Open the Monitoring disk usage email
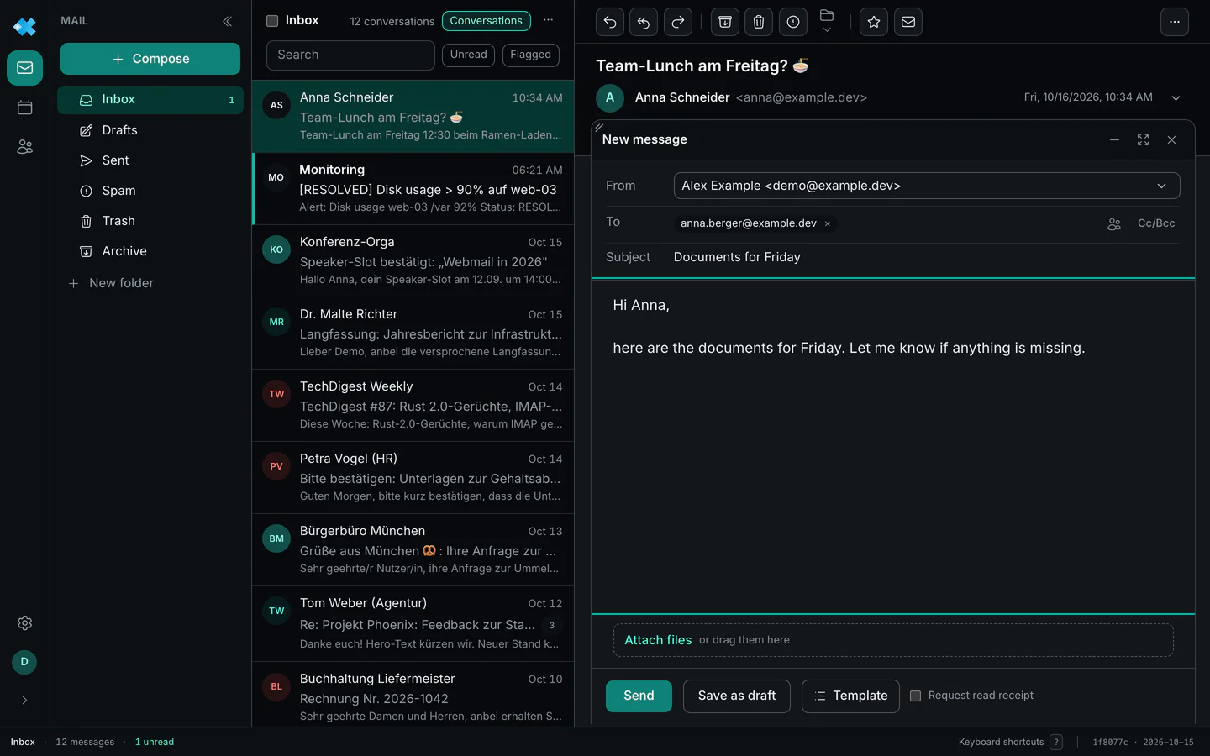This screenshot has width=1210, height=756. 413,189
